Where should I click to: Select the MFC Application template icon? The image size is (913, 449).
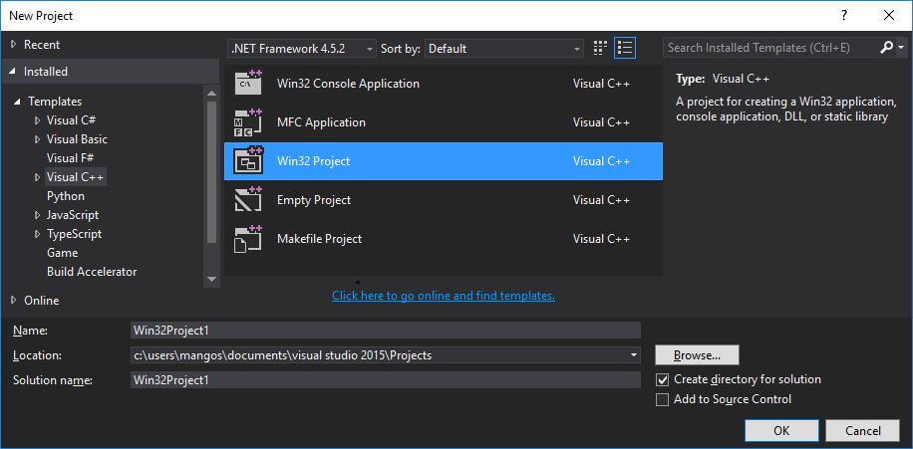[x=248, y=122]
